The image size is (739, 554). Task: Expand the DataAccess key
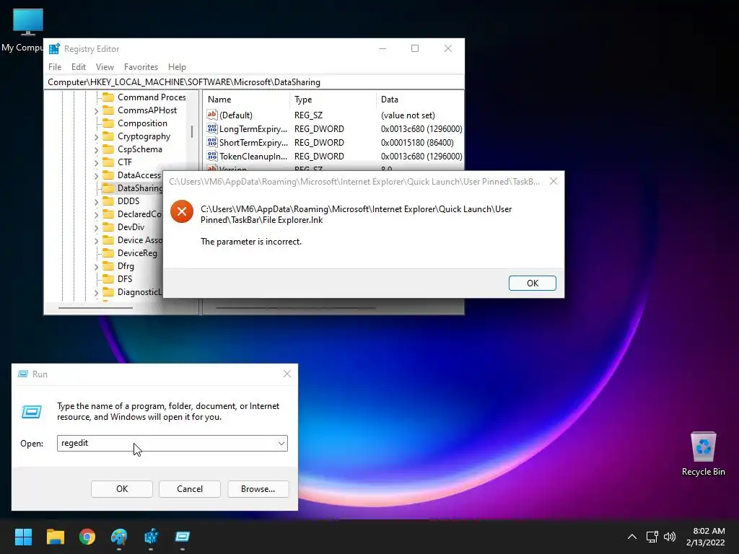tap(96, 176)
